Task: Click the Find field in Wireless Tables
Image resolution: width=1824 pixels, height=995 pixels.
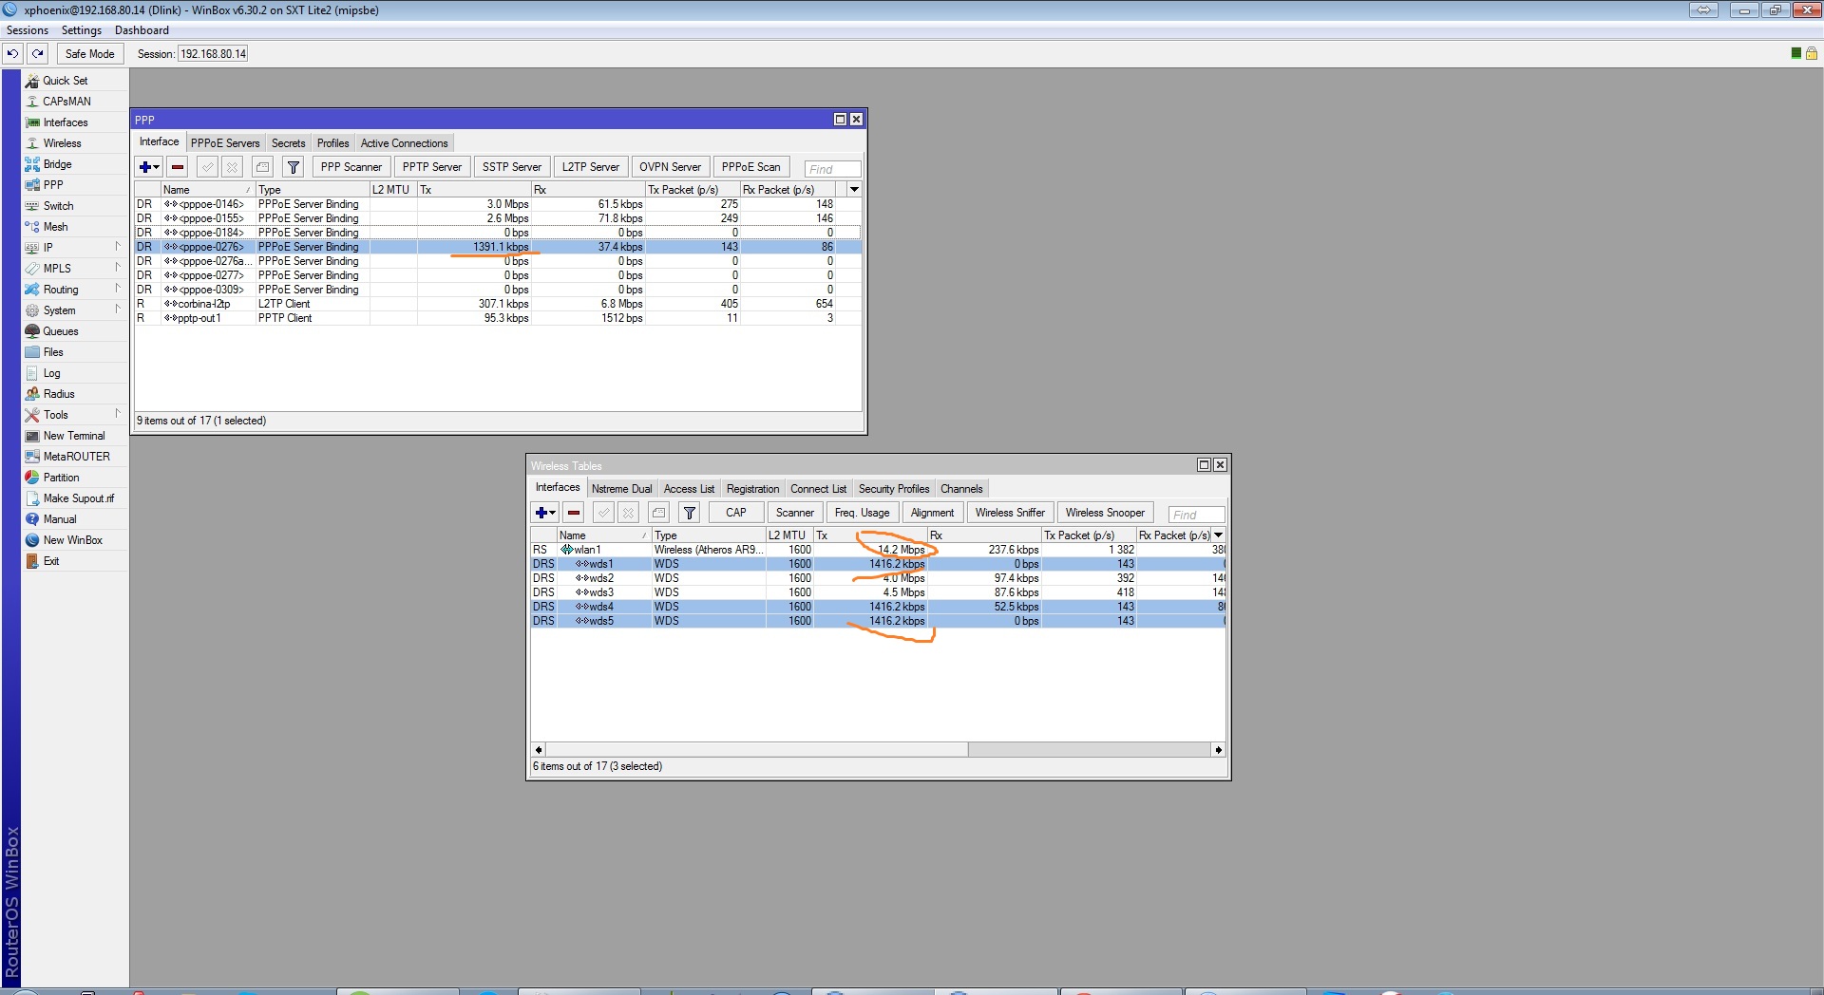Action: [1197, 515]
